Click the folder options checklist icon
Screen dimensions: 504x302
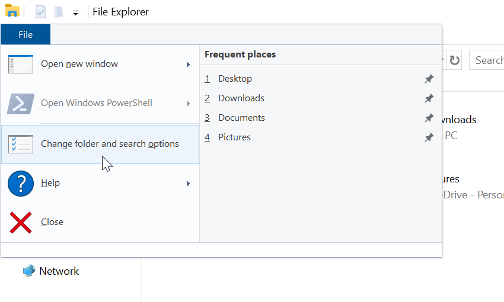click(x=21, y=144)
